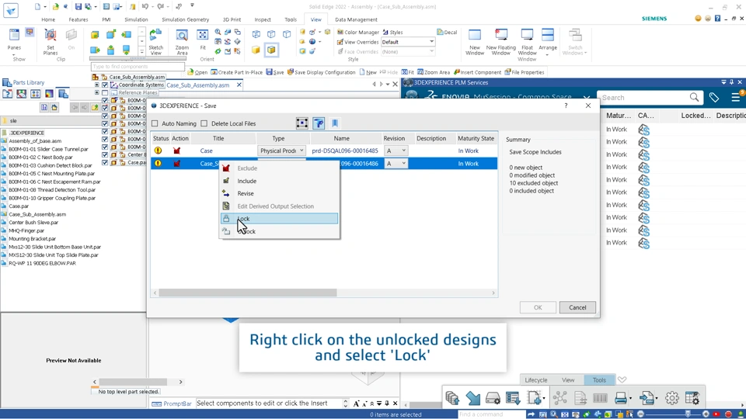The height and width of the screenshot is (419, 746).
Task: Toggle the Center Bush tree item checkbox
Action: point(105,154)
